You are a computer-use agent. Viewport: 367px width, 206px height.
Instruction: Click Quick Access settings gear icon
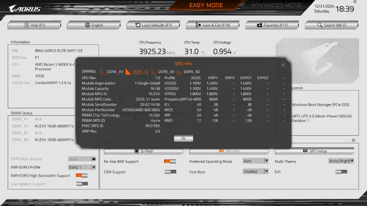click(x=353, y=140)
